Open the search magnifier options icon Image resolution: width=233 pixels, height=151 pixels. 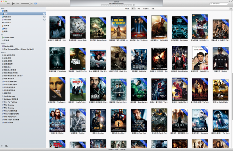(x=211, y=4)
